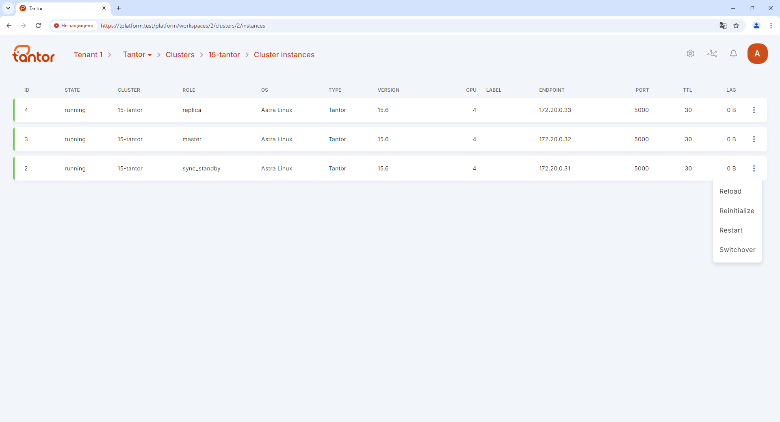Click the site security warning badge
This screenshot has width=780, height=422.
(x=74, y=26)
